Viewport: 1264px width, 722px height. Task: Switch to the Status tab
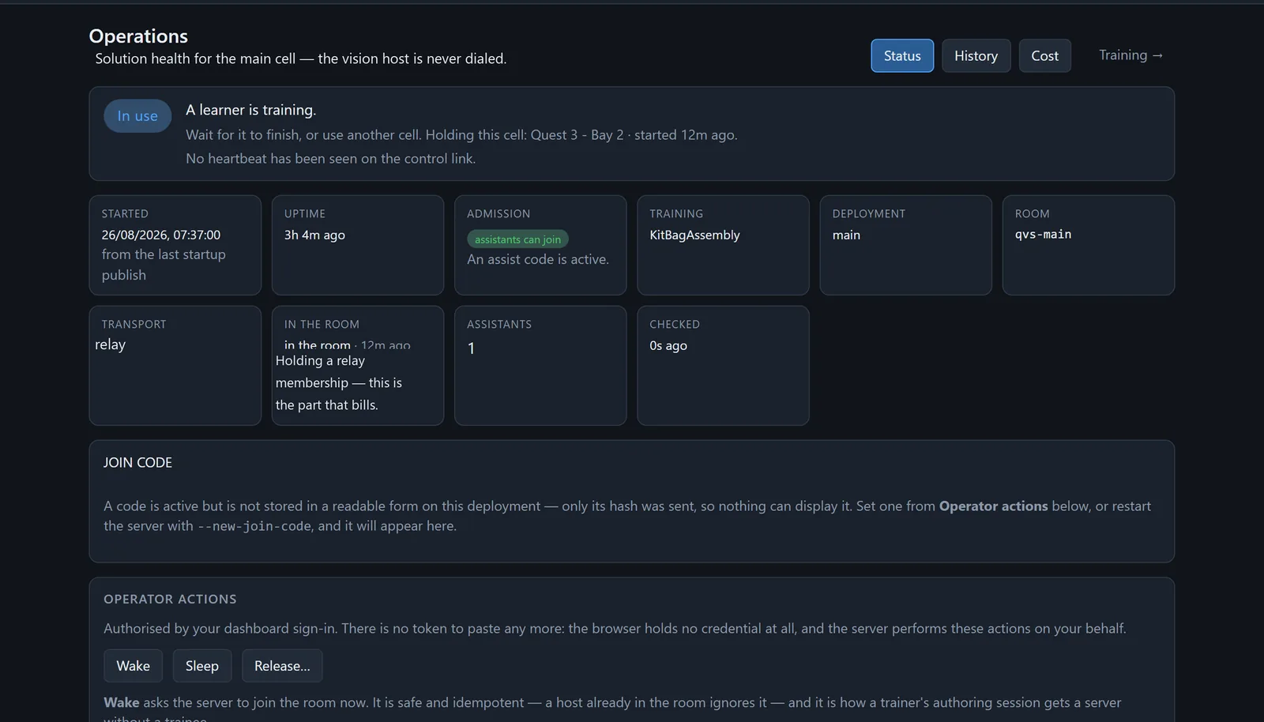[x=902, y=55]
